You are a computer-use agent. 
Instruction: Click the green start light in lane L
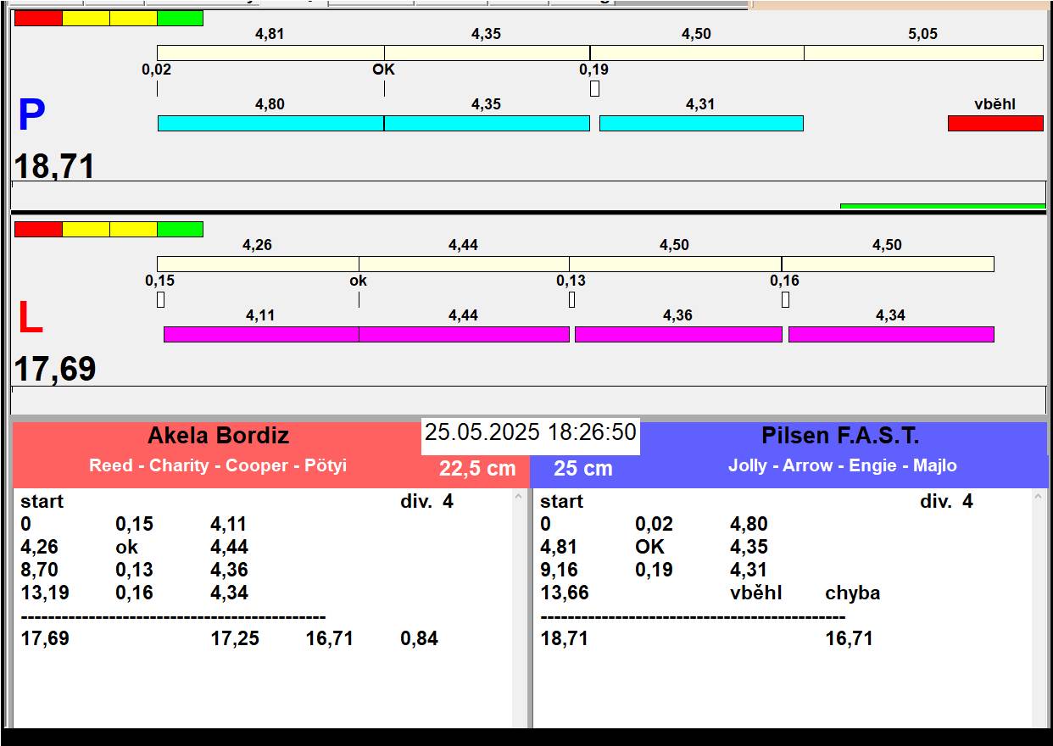click(181, 229)
